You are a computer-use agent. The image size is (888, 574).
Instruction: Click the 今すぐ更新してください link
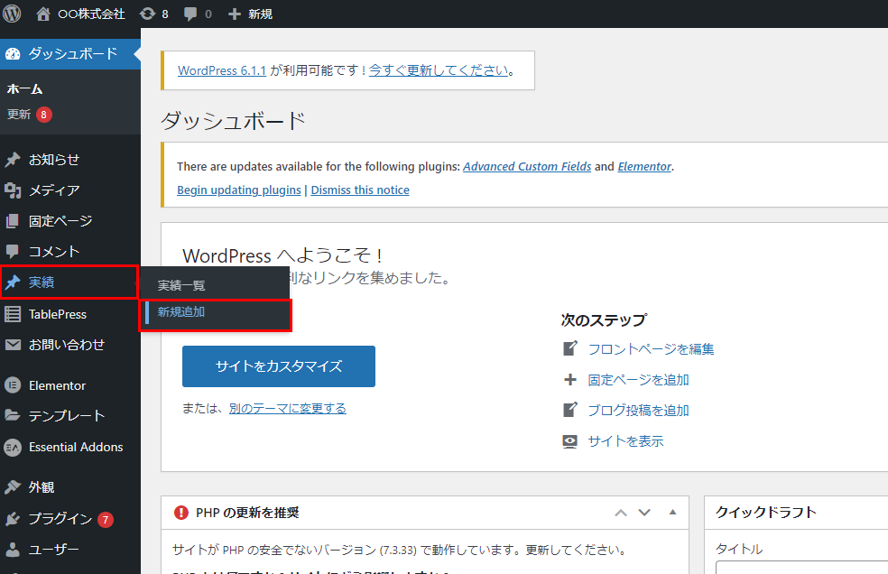(439, 70)
